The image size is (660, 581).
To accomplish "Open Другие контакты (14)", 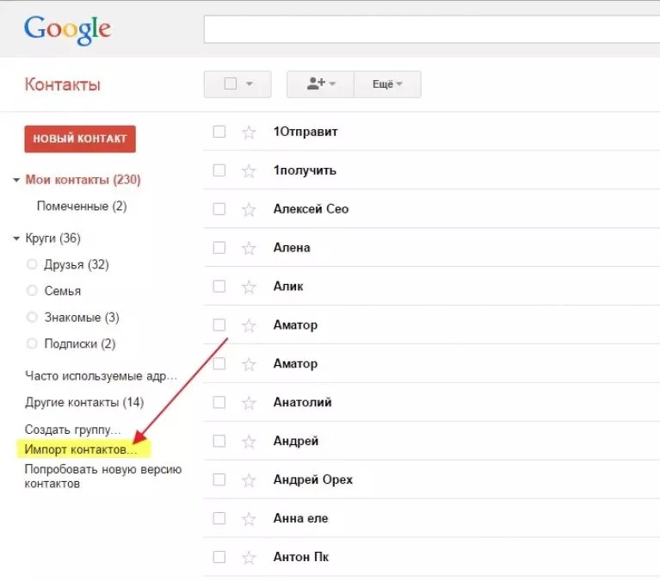I will click(84, 403).
